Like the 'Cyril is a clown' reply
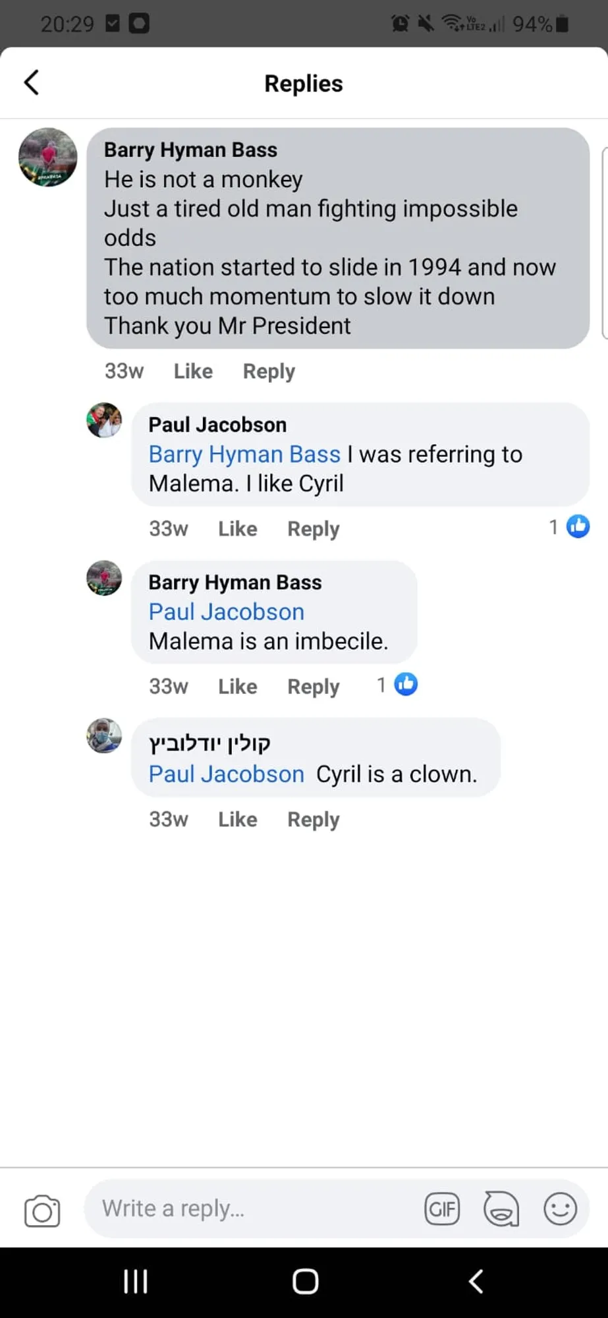This screenshot has height=1318, width=608. [x=237, y=819]
